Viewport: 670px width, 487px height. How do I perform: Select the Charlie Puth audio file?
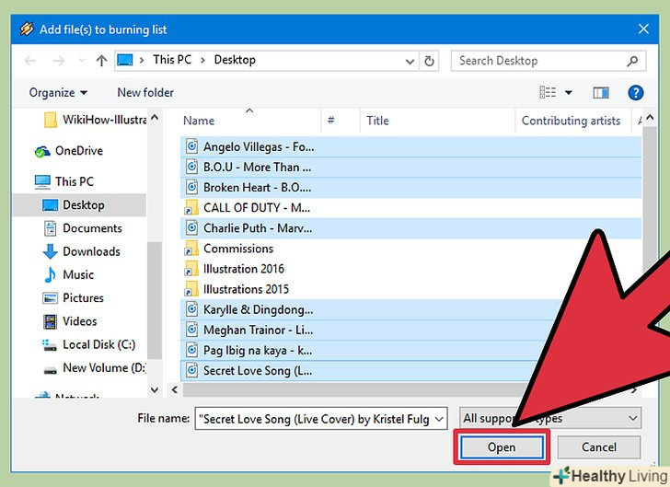[256, 227]
